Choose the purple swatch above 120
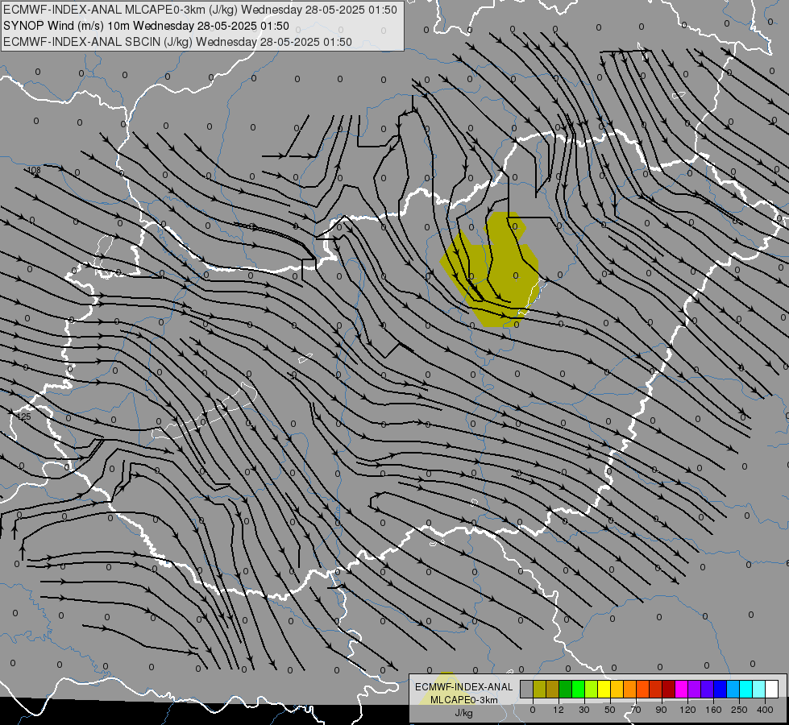 pyautogui.click(x=695, y=689)
